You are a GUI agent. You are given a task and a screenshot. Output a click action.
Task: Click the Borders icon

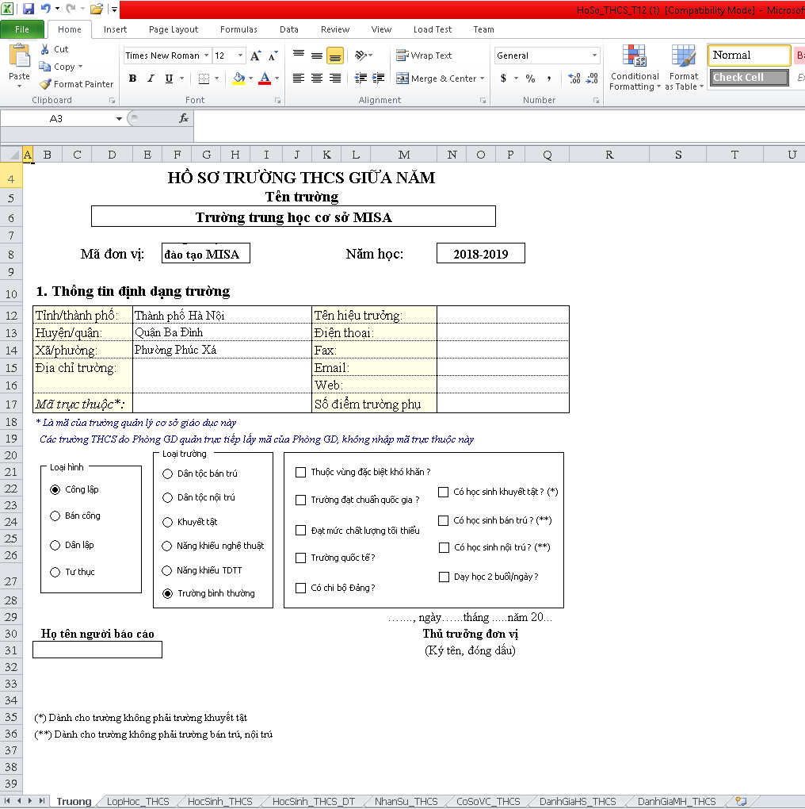click(x=204, y=79)
